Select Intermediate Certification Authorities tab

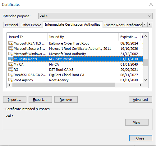(x=72, y=24)
